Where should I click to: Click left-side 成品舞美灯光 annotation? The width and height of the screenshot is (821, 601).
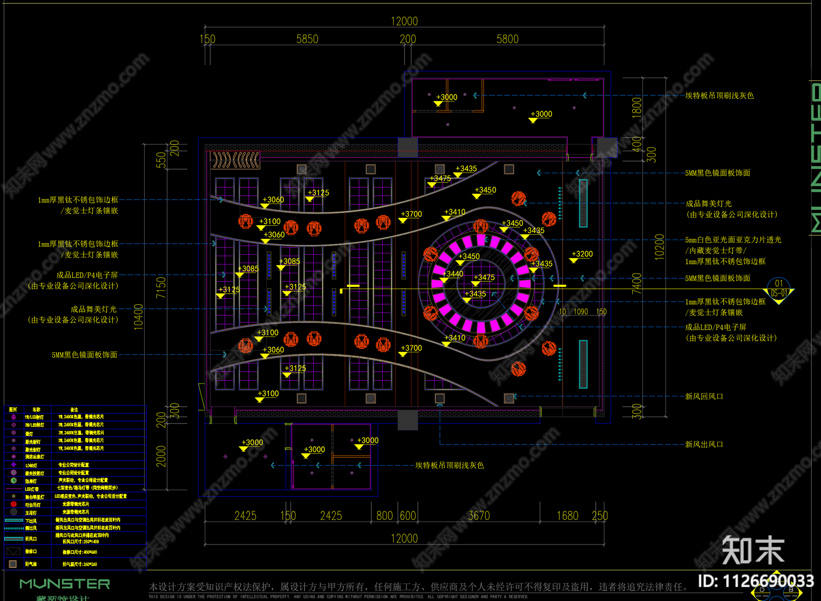pyautogui.click(x=94, y=309)
